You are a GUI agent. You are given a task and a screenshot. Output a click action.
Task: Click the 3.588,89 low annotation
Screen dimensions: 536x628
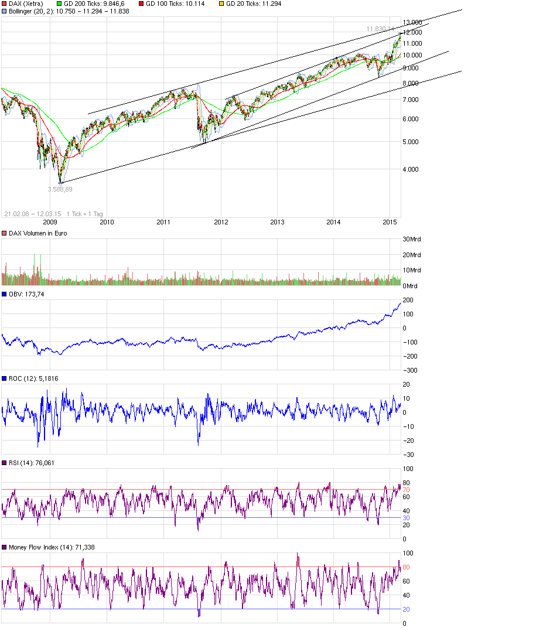(60, 188)
